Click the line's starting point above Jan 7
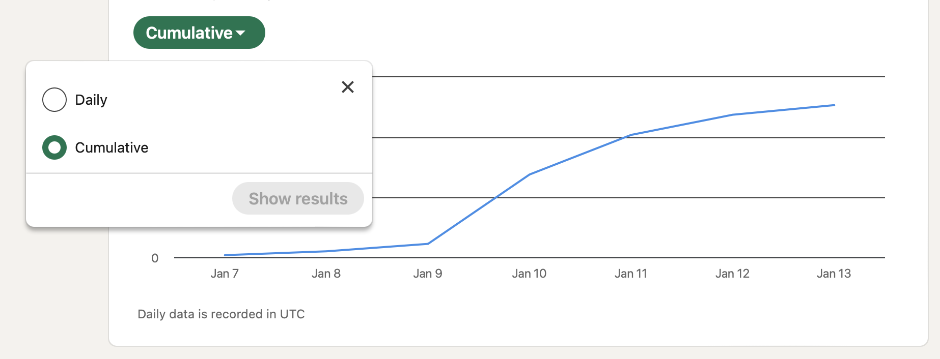 [225, 255]
